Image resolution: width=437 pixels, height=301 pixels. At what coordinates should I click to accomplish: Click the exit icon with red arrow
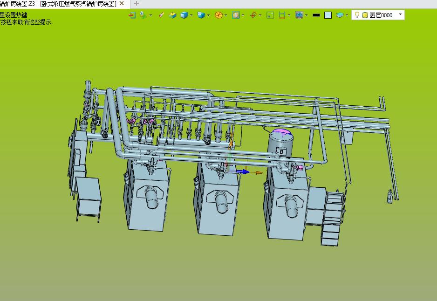click(x=132, y=15)
